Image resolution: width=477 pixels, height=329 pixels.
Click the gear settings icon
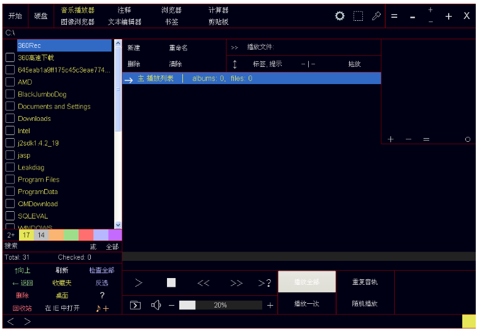click(339, 17)
